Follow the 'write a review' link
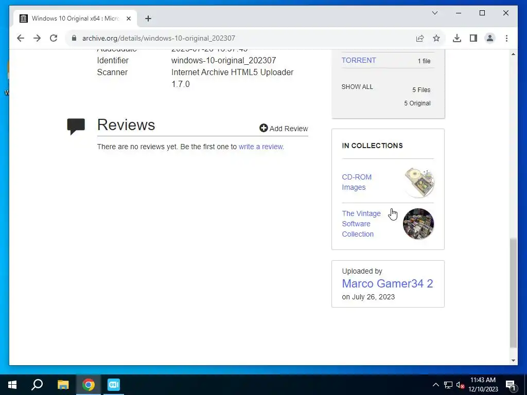 (x=261, y=147)
